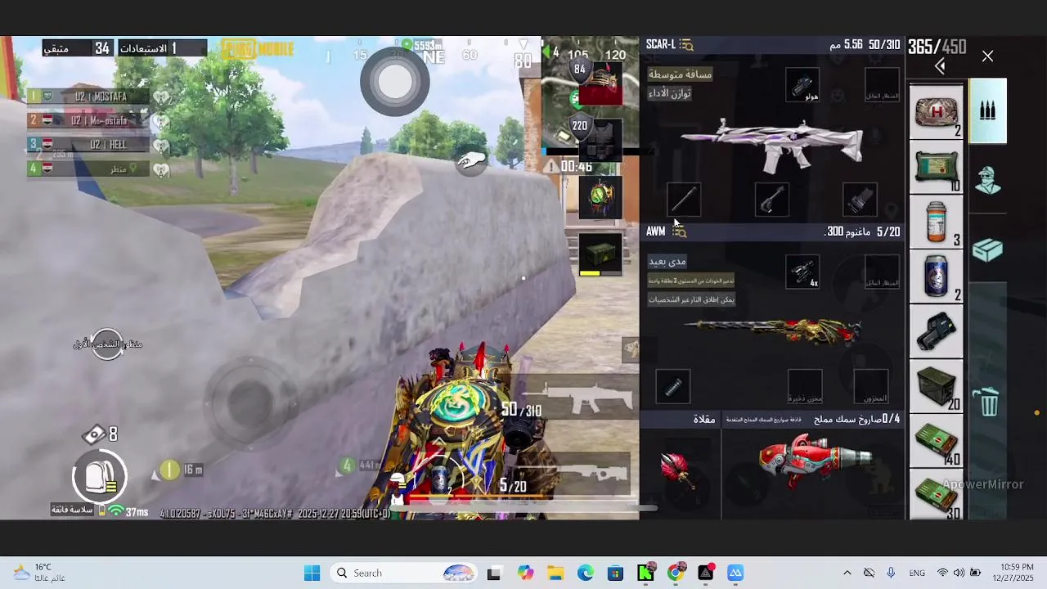Select the green ammo box with 140
The width and height of the screenshot is (1047, 589).
click(x=937, y=440)
